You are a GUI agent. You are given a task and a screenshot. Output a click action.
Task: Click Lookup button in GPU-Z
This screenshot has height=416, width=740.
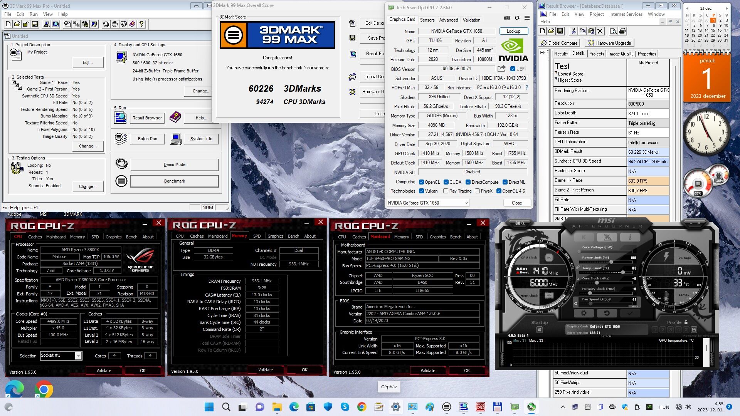click(513, 31)
